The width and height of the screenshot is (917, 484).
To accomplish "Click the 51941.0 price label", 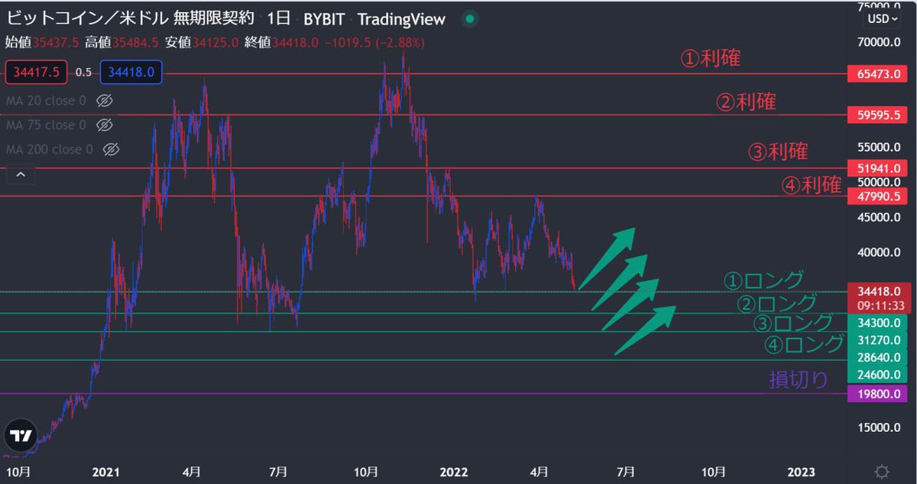I will coord(879,168).
